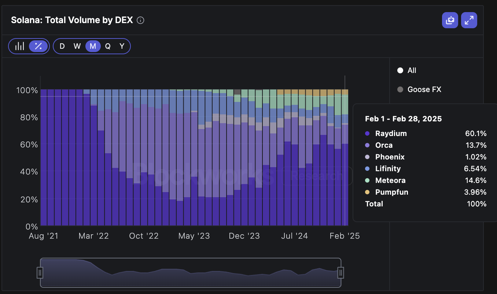Image resolution: width=497 pixels, height=294 pixels.
Task: Click the export/download chart icon
Action: point(450,20)
